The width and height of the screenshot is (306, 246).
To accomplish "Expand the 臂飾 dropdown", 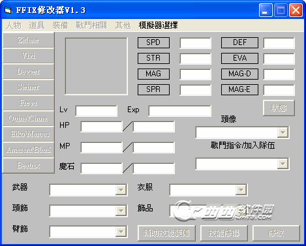I will point(121,232).
